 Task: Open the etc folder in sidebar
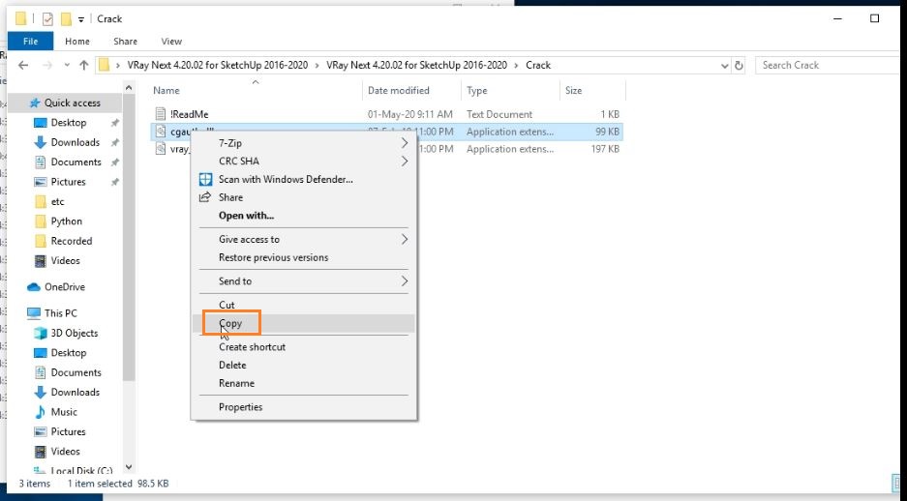[x=57, y=202]
